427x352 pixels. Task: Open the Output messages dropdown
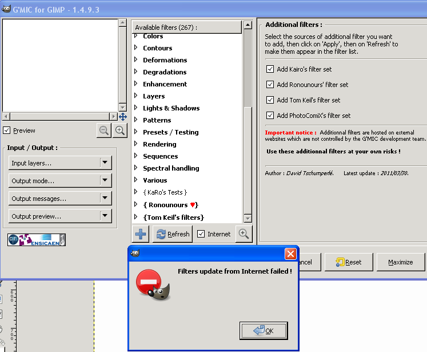[60, 199]
